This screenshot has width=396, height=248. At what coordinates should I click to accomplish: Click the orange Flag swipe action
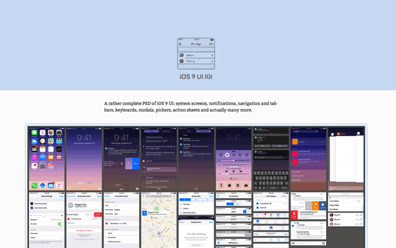coord(315,206)
